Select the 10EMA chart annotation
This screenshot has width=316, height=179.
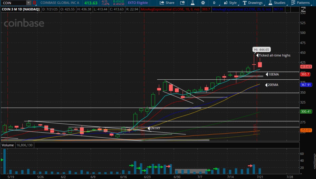click(274, 75)
